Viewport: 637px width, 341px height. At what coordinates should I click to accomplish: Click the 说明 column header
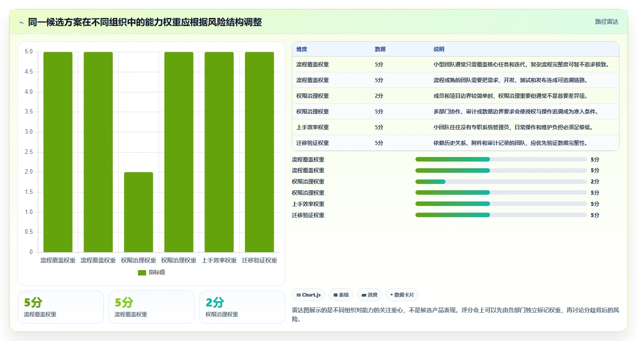(x=439, y=49)
